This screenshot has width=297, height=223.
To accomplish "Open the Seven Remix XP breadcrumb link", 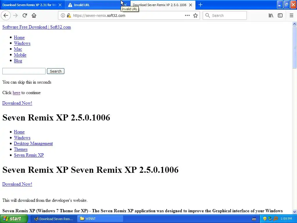I will (x=29, y=155).
